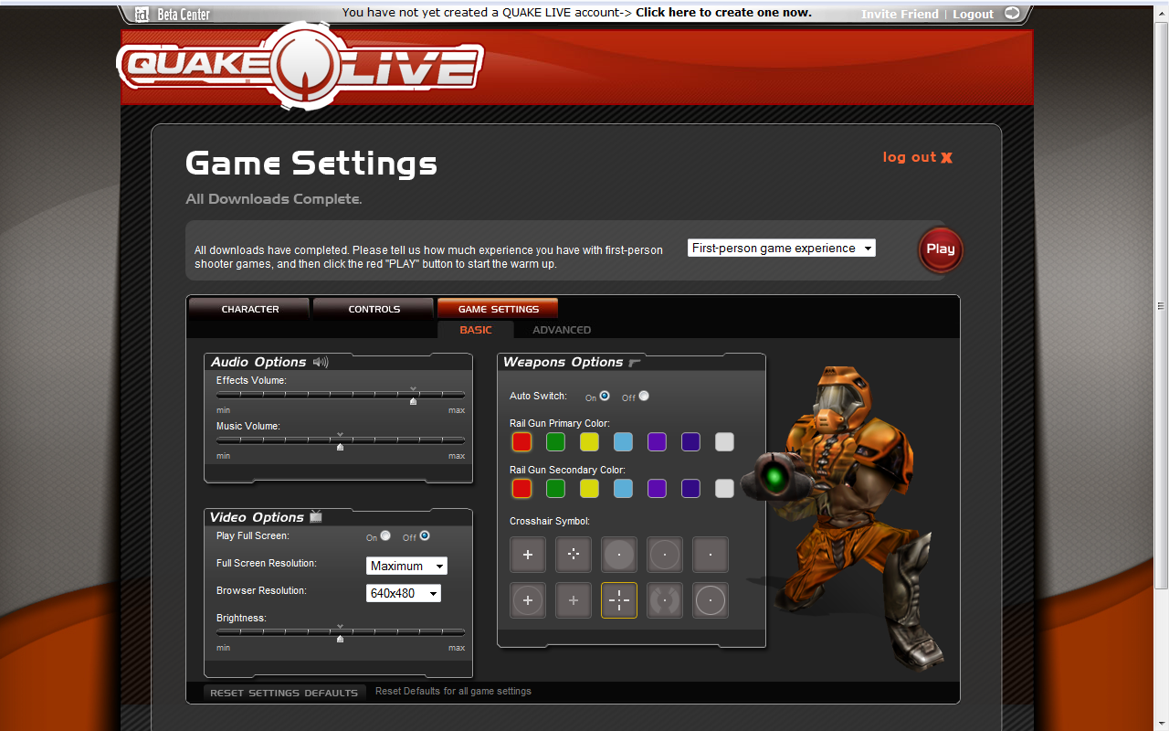Viewport: 1169px width, 731px height.
Task: Set Rail Gun Secondary Color to white
Action: [724, 489]
